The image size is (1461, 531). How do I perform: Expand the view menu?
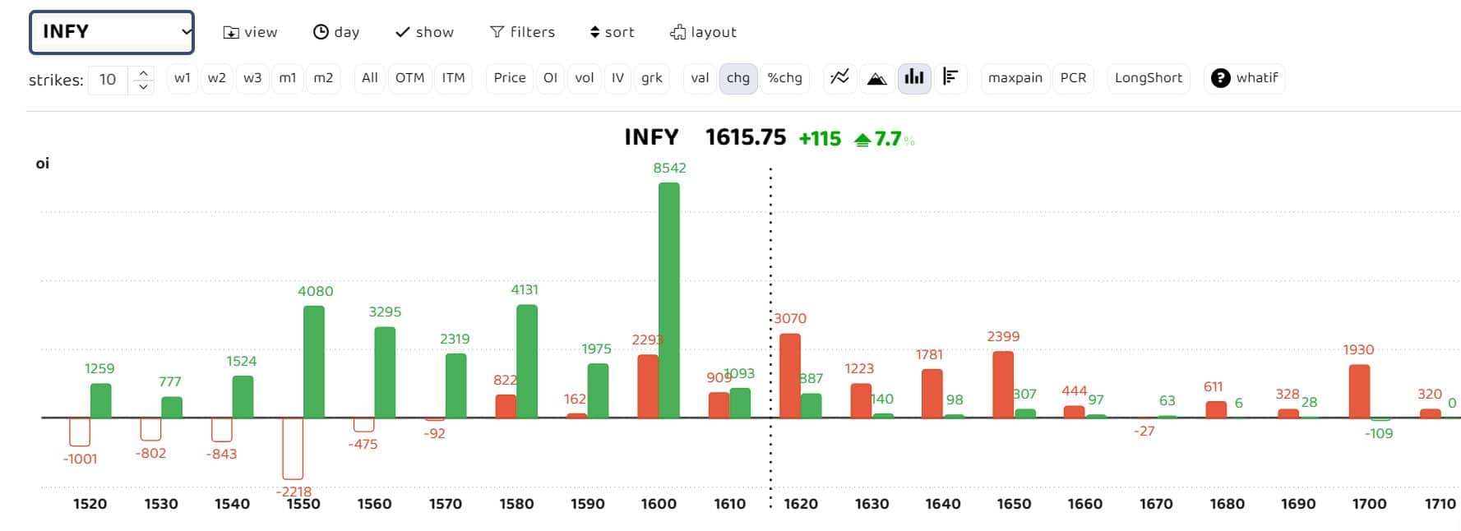250,32
